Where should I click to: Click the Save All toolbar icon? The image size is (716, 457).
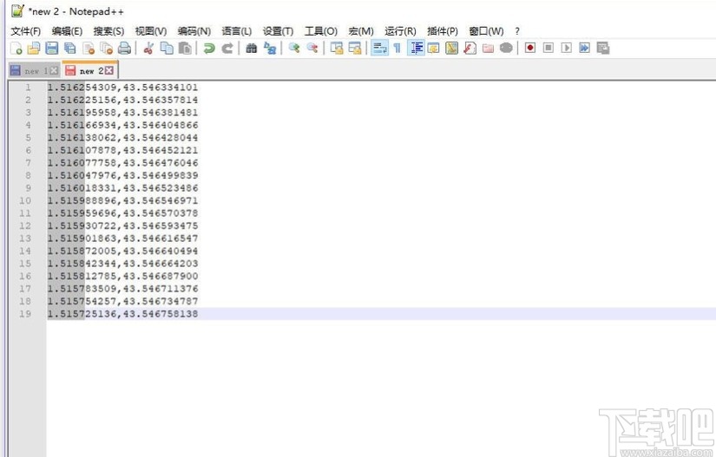click(70, 48)
